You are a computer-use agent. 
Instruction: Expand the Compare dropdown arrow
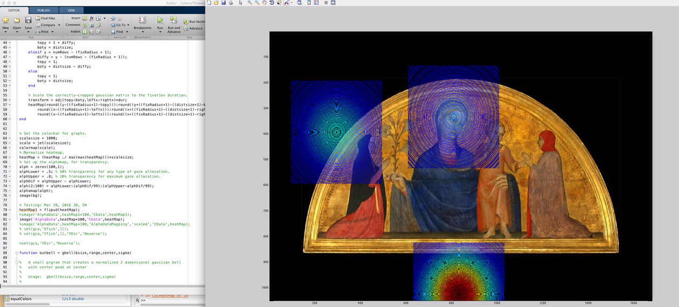pos(59,25)
